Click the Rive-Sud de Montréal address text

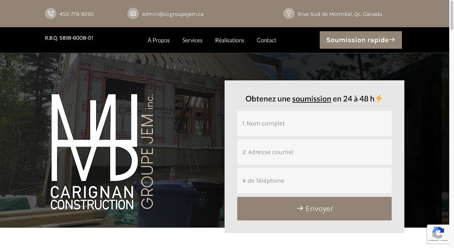tap(340, 14)
